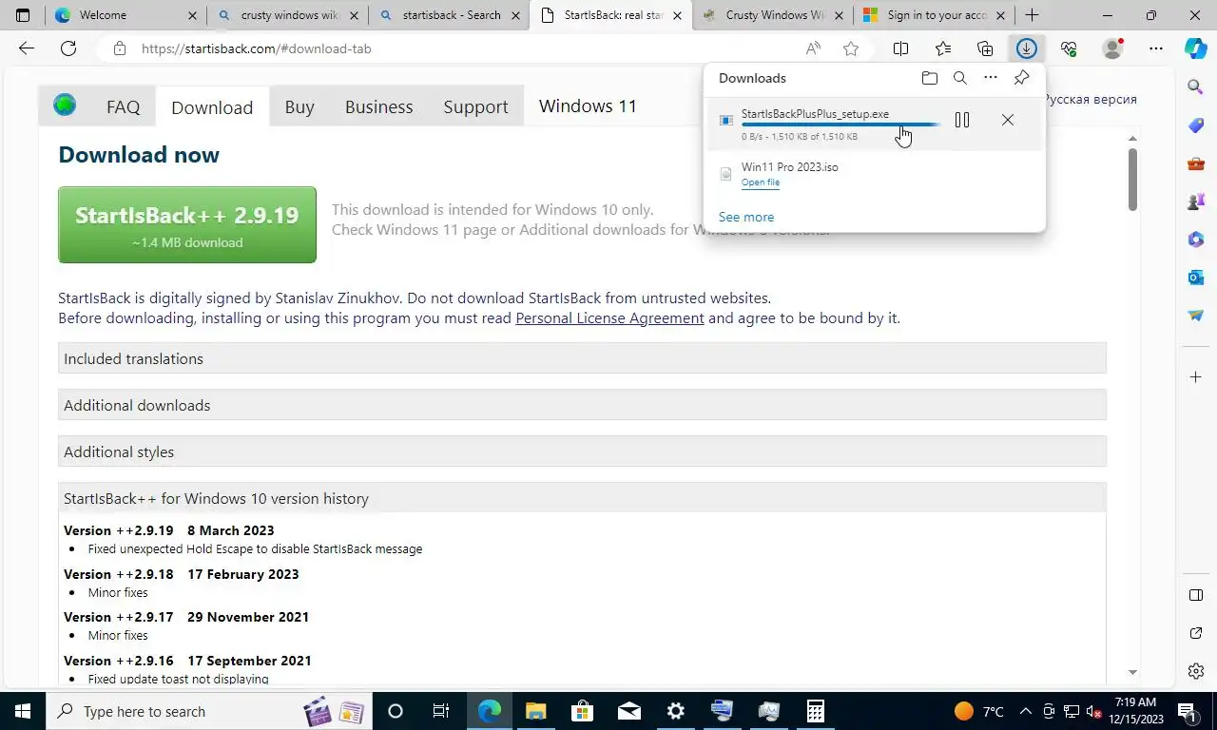Open Copilot icon in Edge sidebar

pos(1196,48)
